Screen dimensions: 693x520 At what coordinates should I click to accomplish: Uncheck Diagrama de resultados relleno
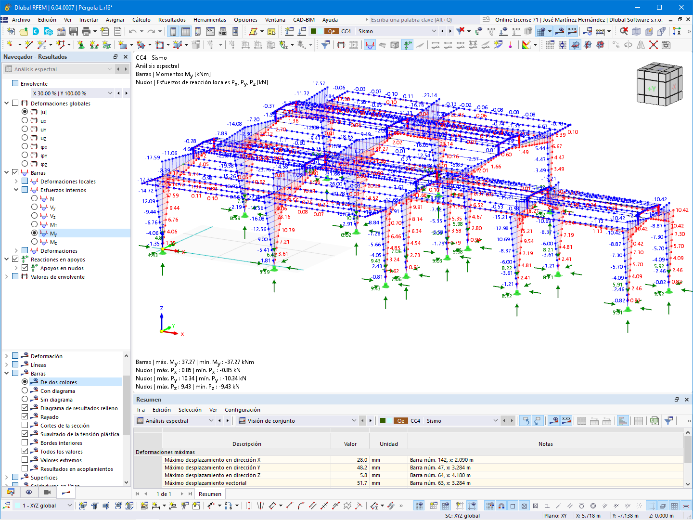tap(25, 408)
